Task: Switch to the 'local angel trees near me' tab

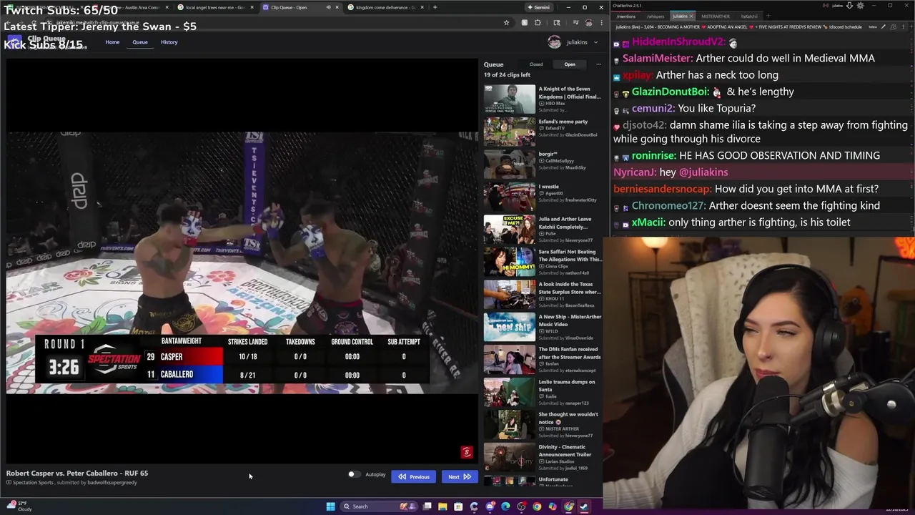Action: [x=214, y=7]
